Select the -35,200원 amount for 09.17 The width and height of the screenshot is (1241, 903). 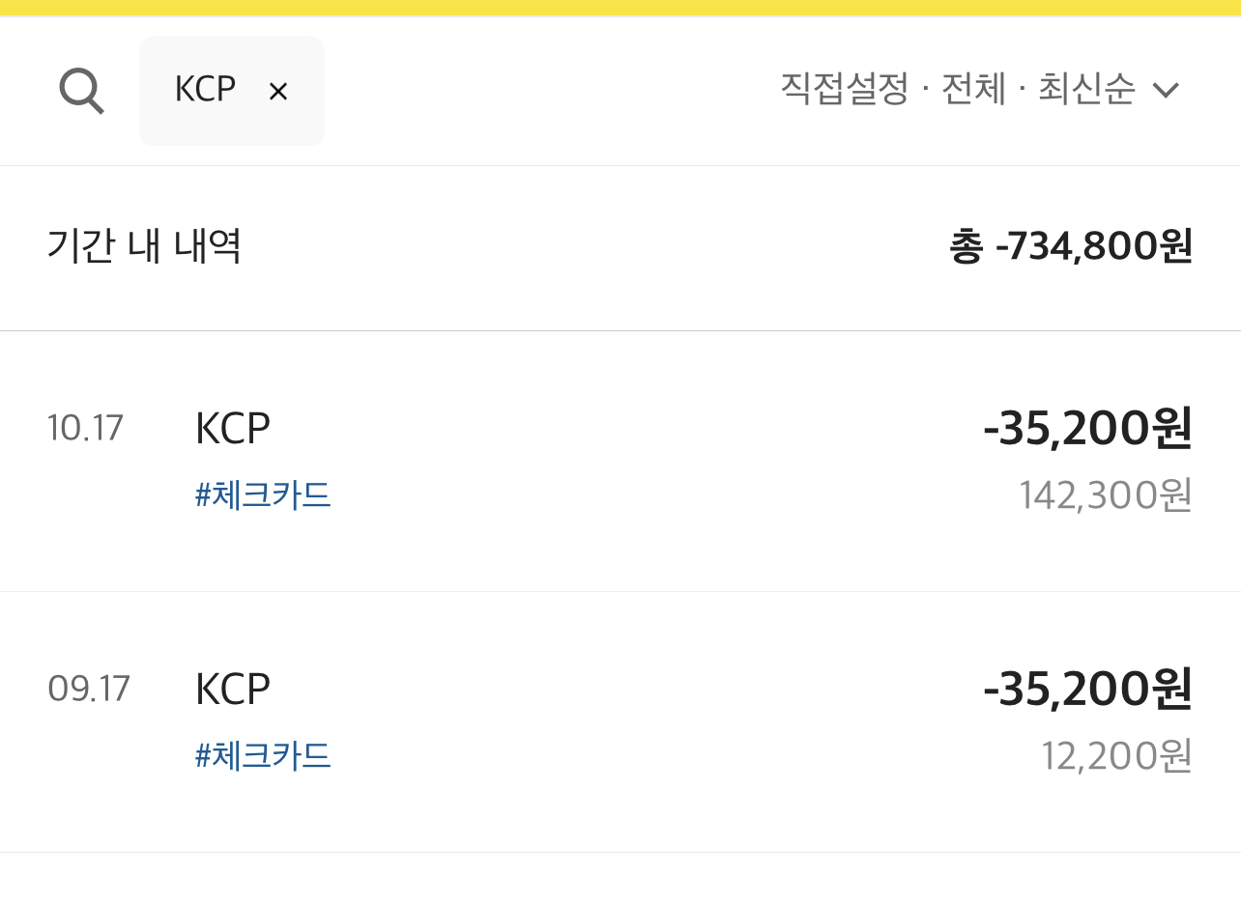tap(1087, 691)
